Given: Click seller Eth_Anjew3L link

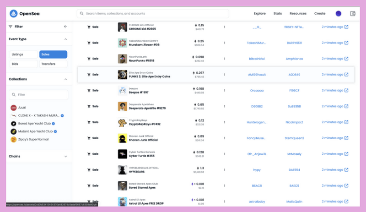Looking at the screenshot, I should [257, 154].
